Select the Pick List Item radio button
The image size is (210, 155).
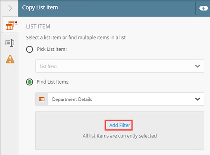[29, 49]
